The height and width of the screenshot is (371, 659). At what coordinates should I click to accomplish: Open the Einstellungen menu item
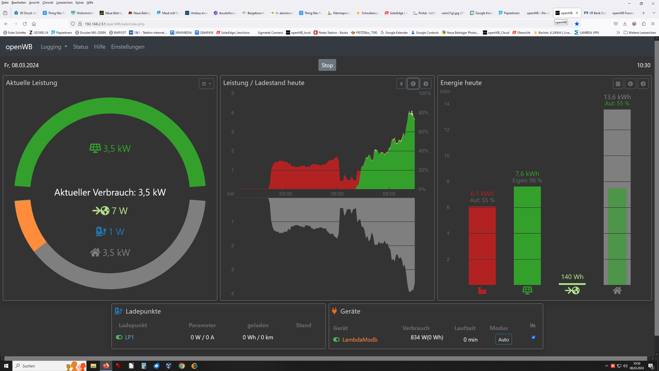pyautogui.click(x=128, y=47)
